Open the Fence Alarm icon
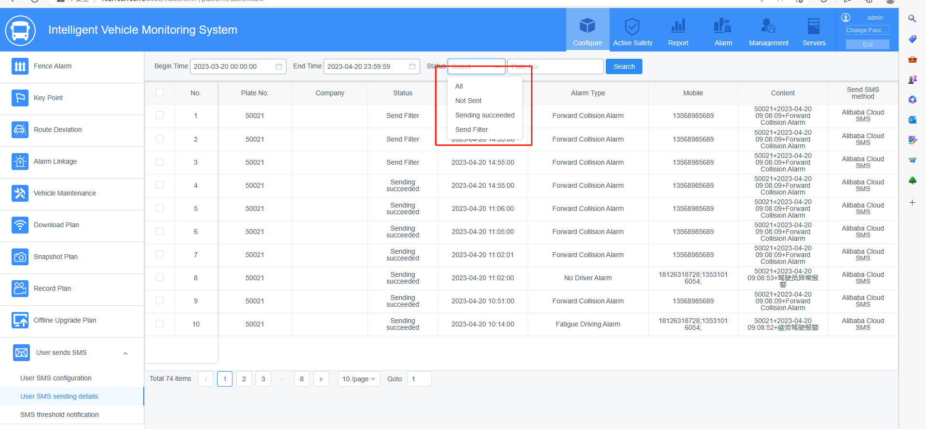Image resolution: width=926 pixels, height=429 pixels. tap(20, 66)
